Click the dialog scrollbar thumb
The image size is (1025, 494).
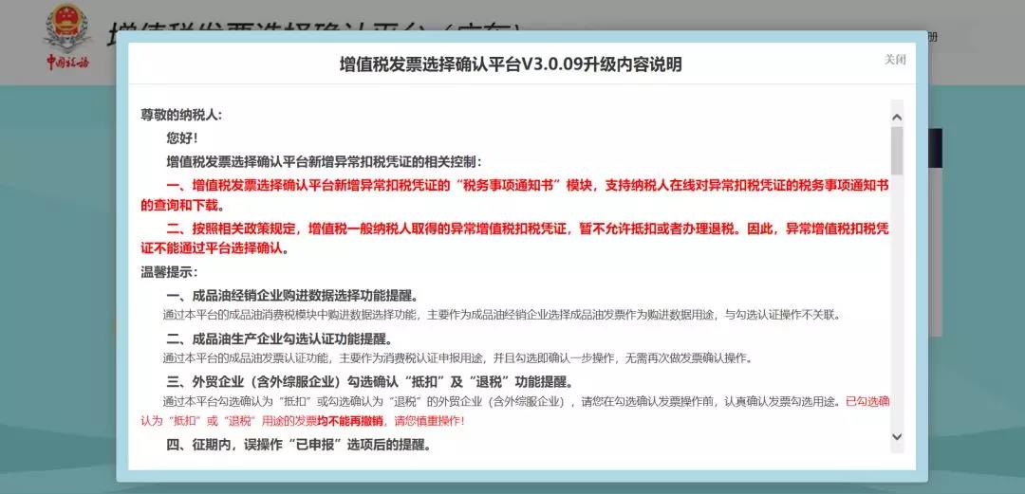coord(897,151)
